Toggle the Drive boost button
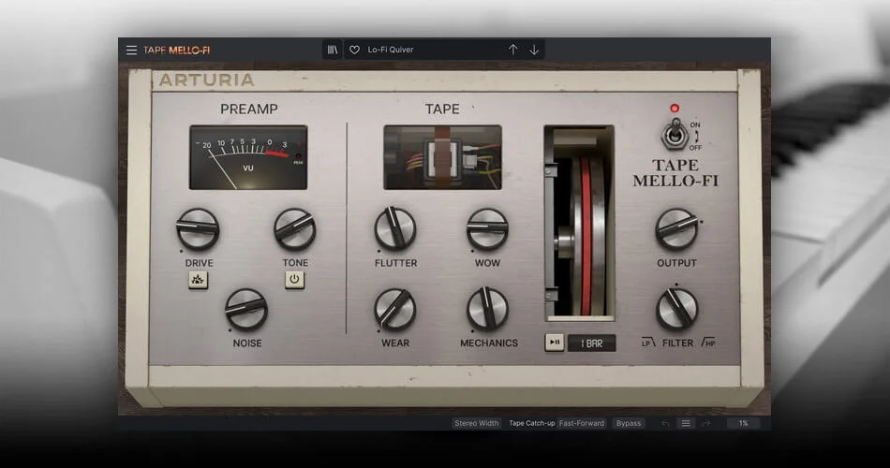 click(198, 280)
